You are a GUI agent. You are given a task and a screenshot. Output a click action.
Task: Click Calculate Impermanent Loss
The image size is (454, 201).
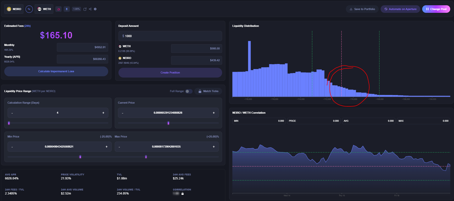[x=56, y=71]
